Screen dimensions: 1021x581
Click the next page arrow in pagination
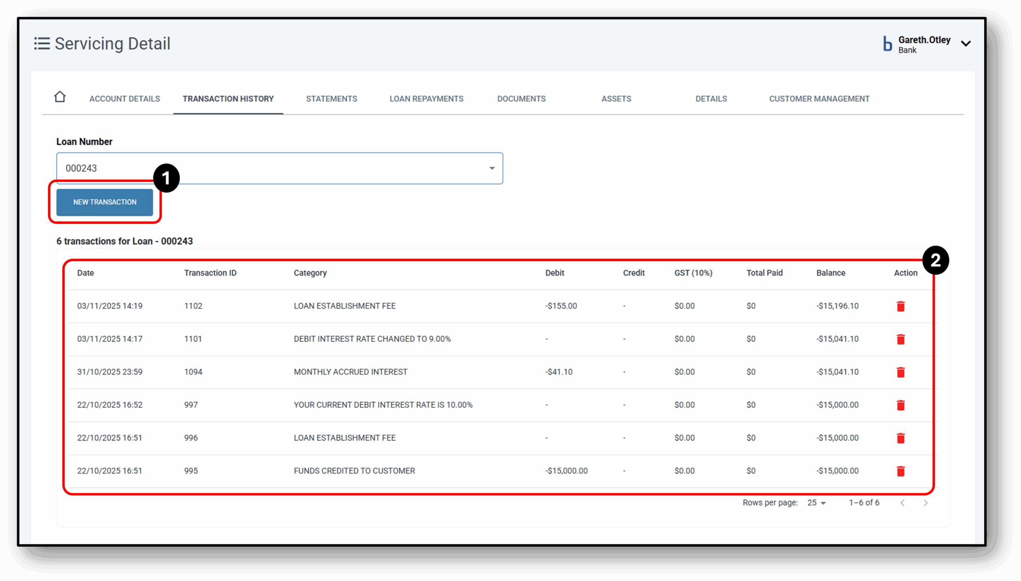click(926, 502)
